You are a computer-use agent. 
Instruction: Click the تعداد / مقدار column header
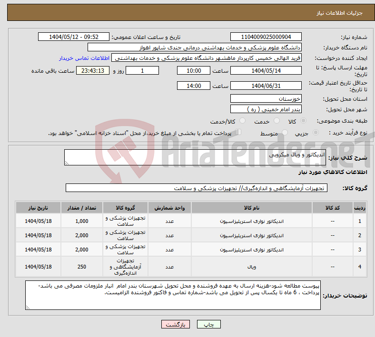(82, 208)
